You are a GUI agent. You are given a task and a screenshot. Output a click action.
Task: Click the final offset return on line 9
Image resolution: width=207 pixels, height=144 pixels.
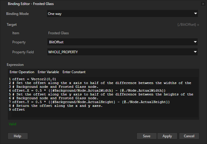pyautogui.click(x=18, y=109)
